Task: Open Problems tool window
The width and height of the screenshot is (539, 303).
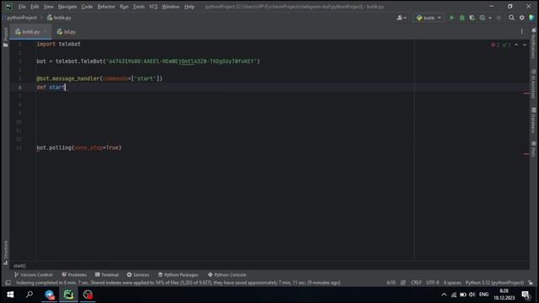Action: (x=74, y=275)
